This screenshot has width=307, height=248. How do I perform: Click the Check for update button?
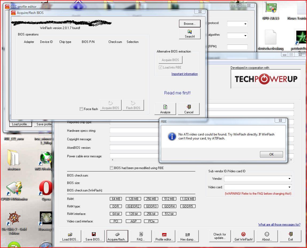220,236
